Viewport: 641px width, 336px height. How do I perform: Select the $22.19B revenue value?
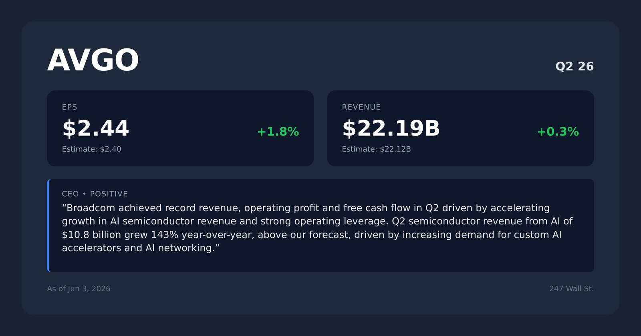[391, 128]
